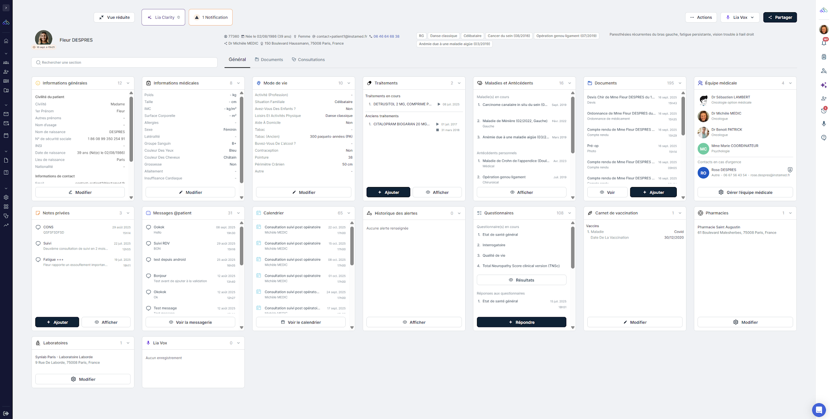The height and width of the screenshot is (419, 830).
Task: Switch to the Documents tab
Action: 269,60
